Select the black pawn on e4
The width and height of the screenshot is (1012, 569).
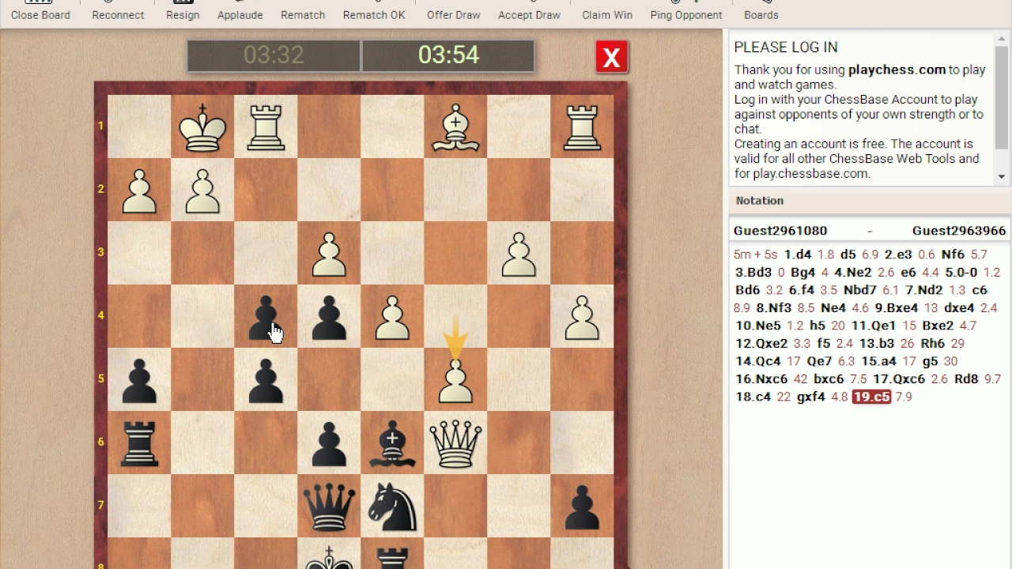(x=329, y=318)
